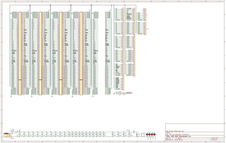Click the D0 net label on J5
Viewport: 226px width, 143px height.
pos(116,9)
